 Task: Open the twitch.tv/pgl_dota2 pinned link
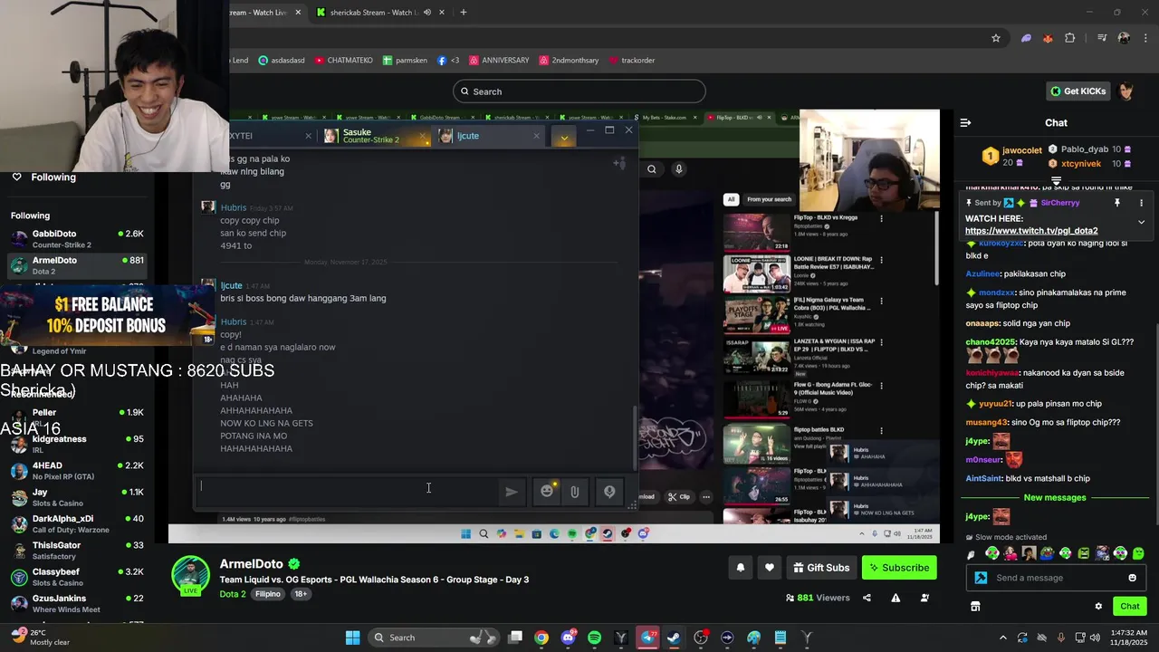click(1031, 231)
